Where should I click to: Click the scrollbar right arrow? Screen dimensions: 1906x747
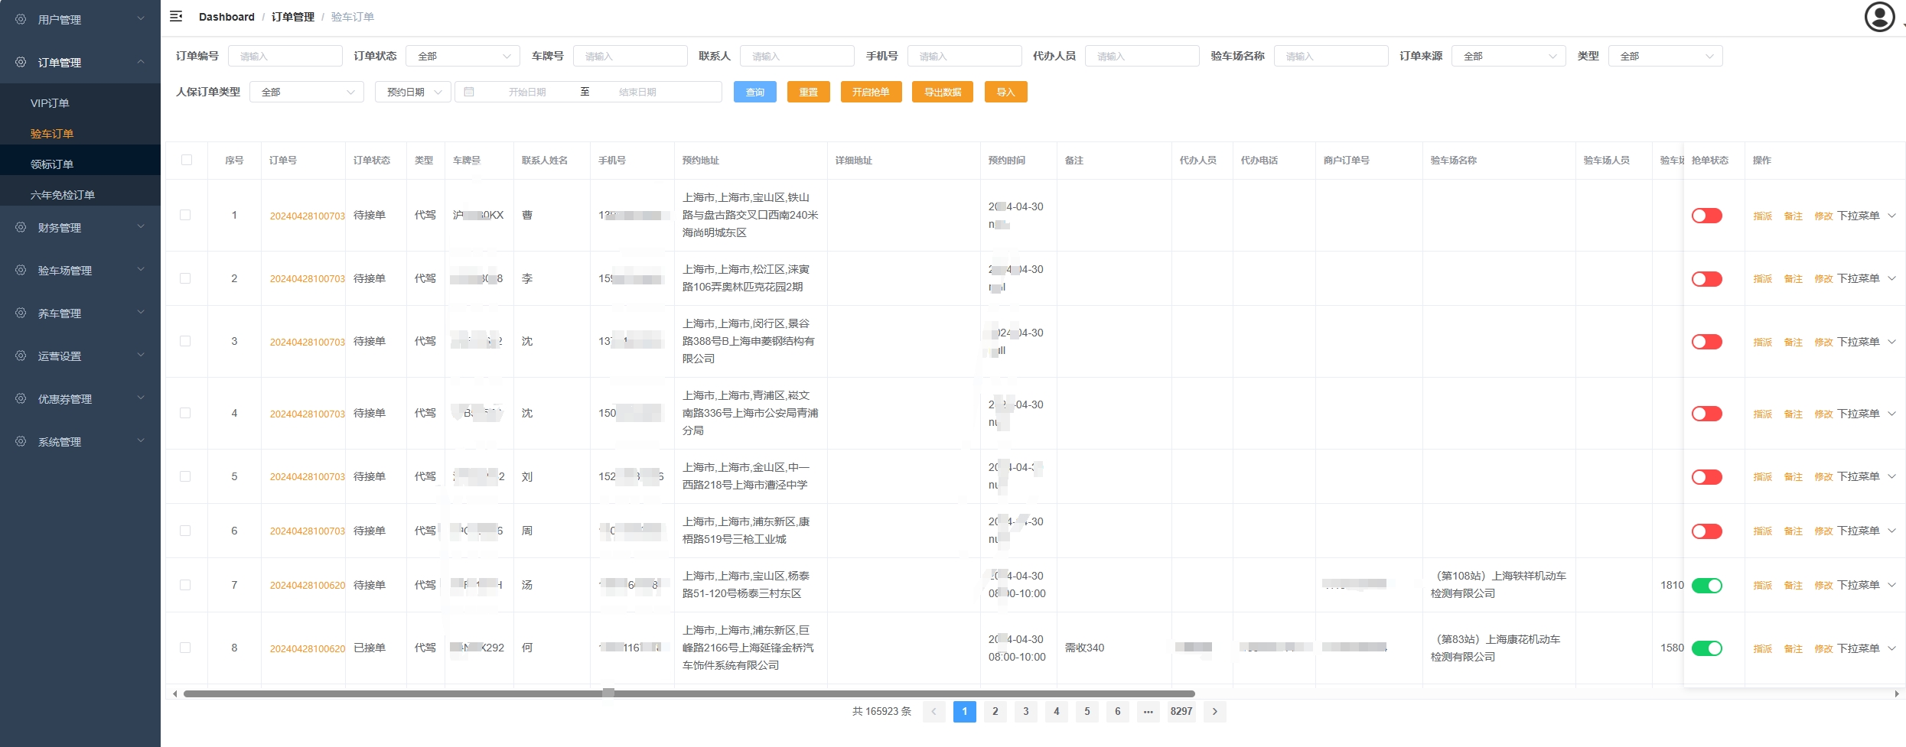[x=1897, y=693]
